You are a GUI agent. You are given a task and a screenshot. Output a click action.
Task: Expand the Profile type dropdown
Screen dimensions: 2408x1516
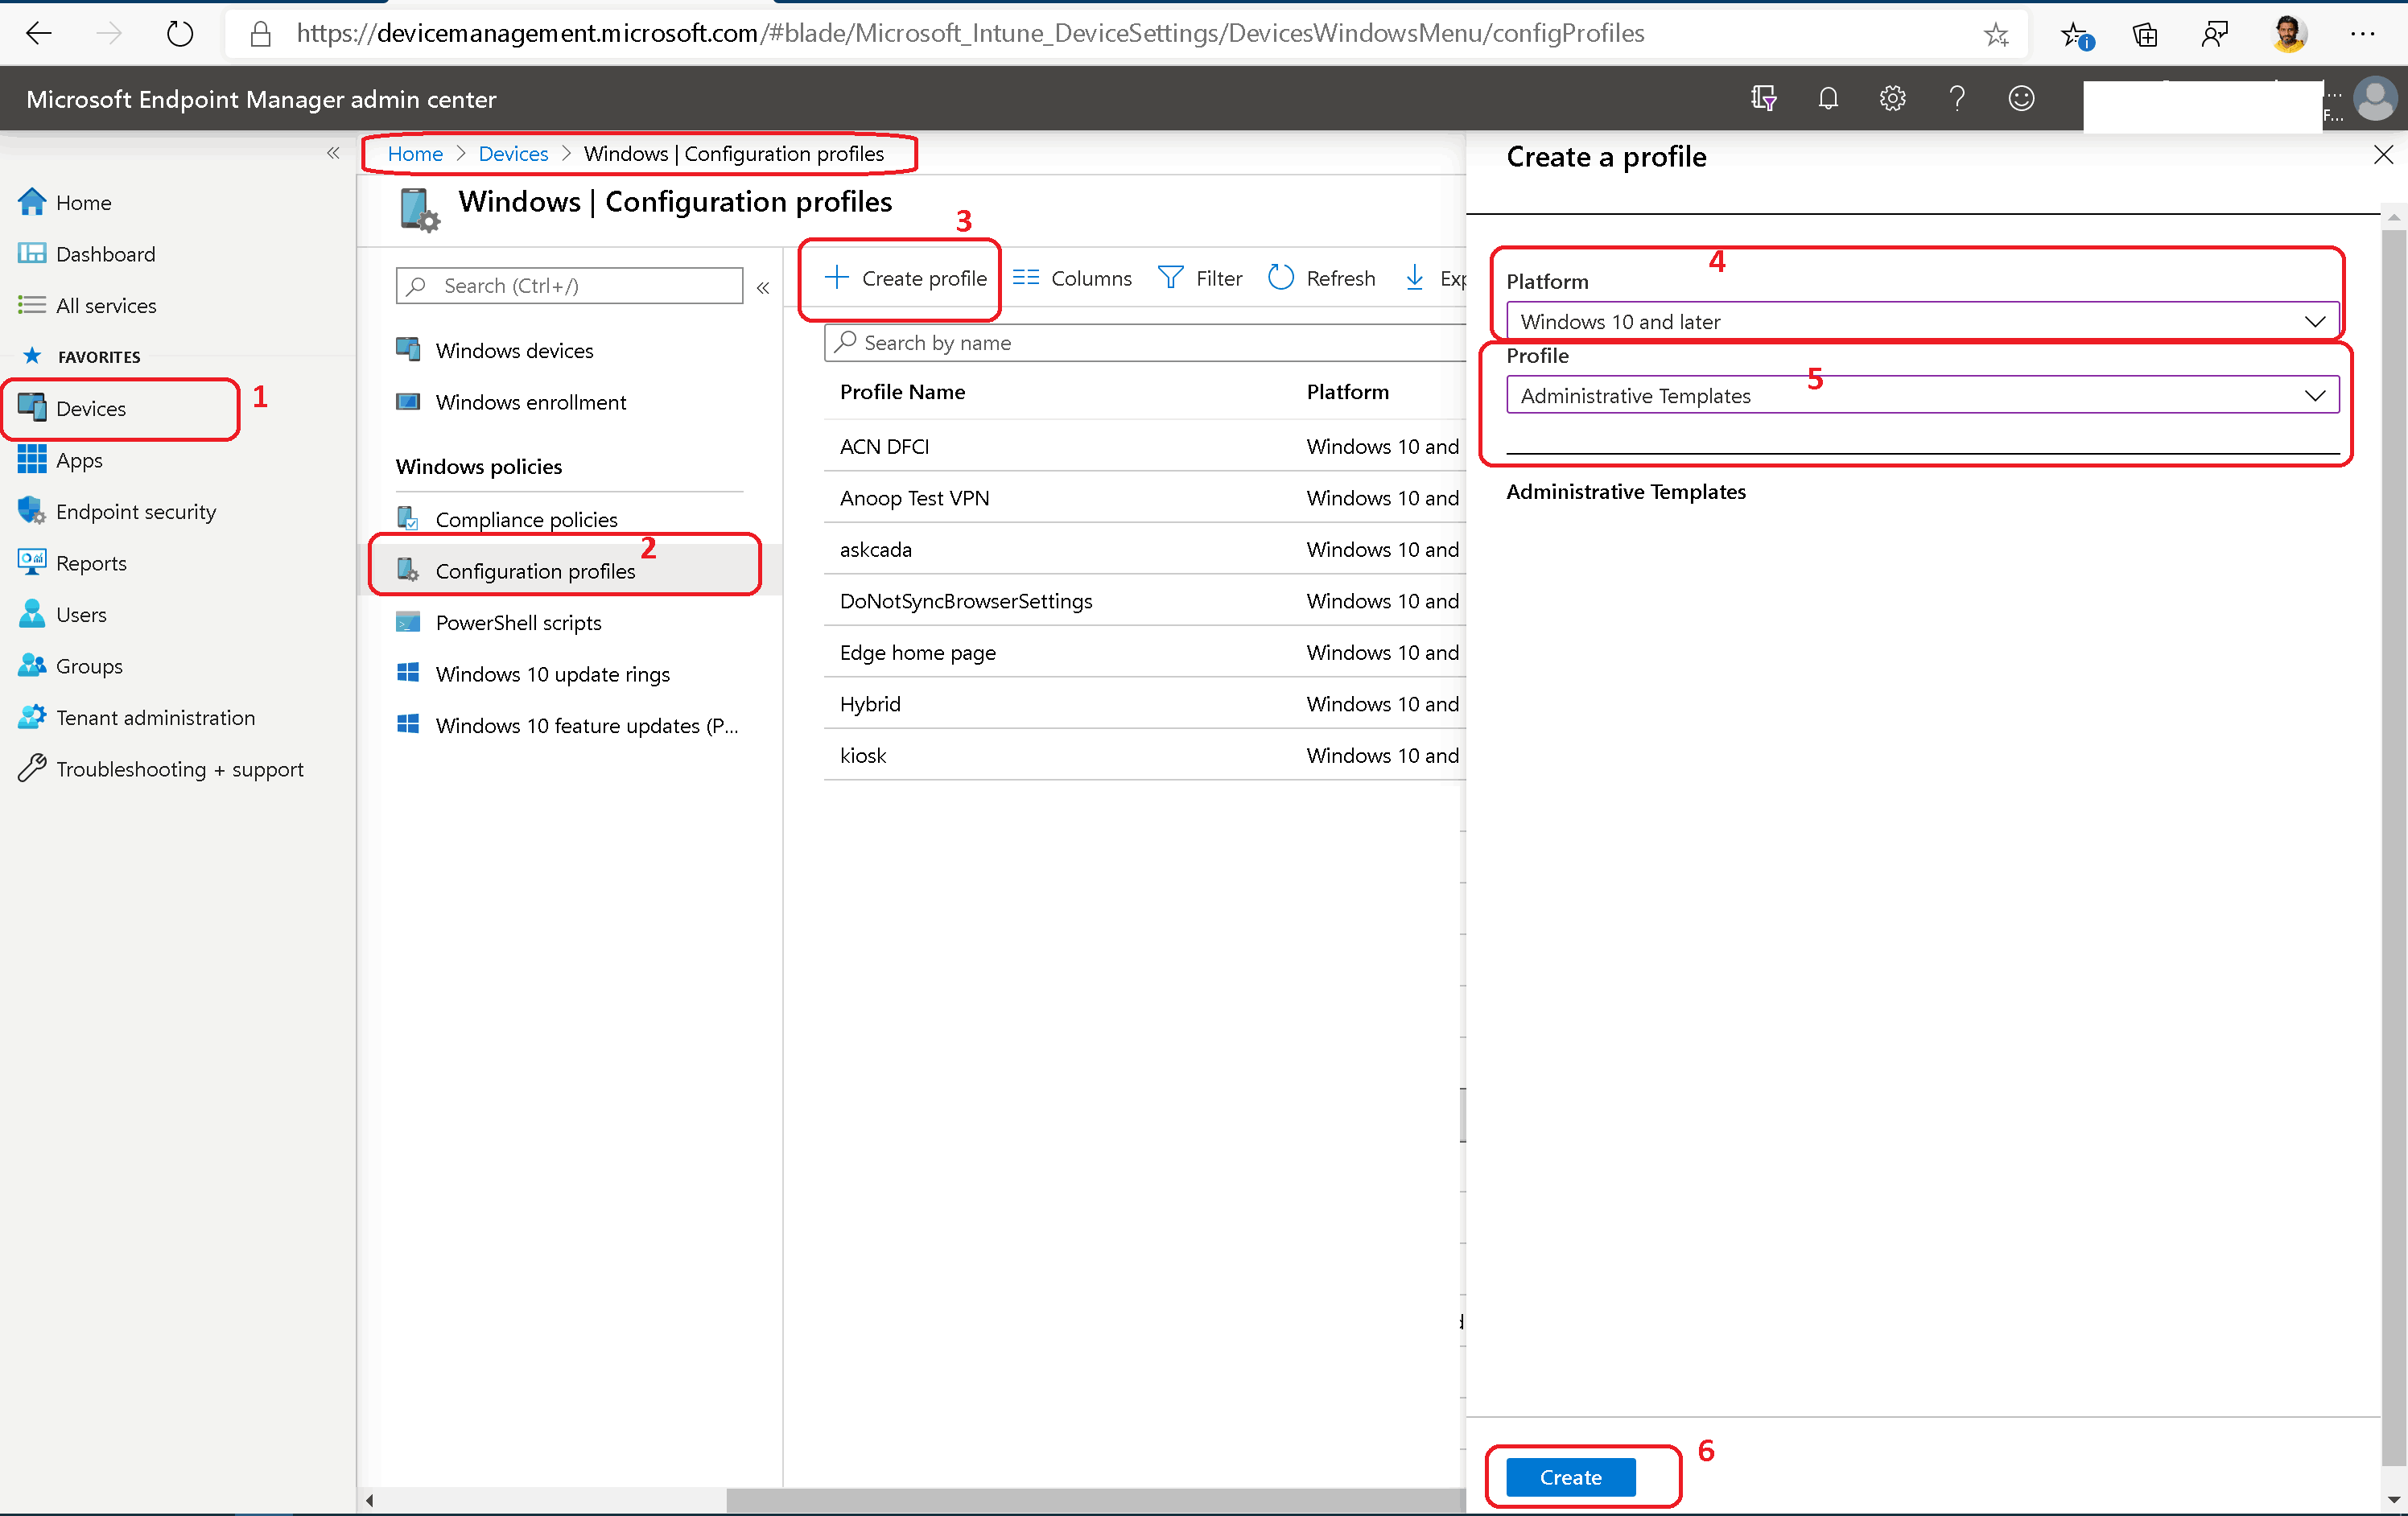1922,395
